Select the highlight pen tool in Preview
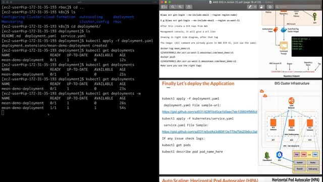 pyautogui.click(x=250, y=7)
